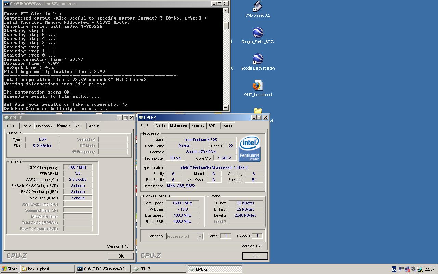Viewport: 438px width, 274px height.
Task: Click the Brand ID value '22'
Action: [231, 146]
